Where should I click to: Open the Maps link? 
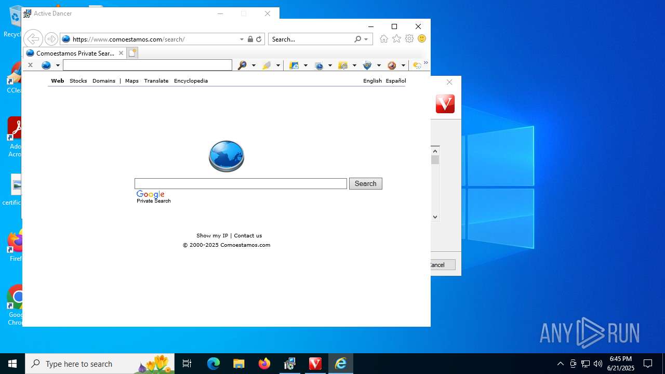132,81
